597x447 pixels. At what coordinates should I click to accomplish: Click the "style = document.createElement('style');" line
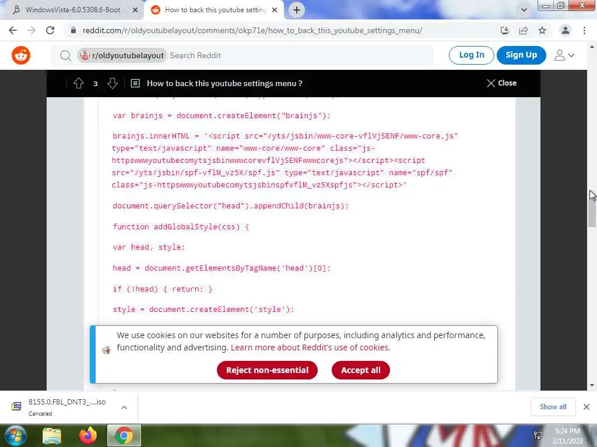coord(203,310)
